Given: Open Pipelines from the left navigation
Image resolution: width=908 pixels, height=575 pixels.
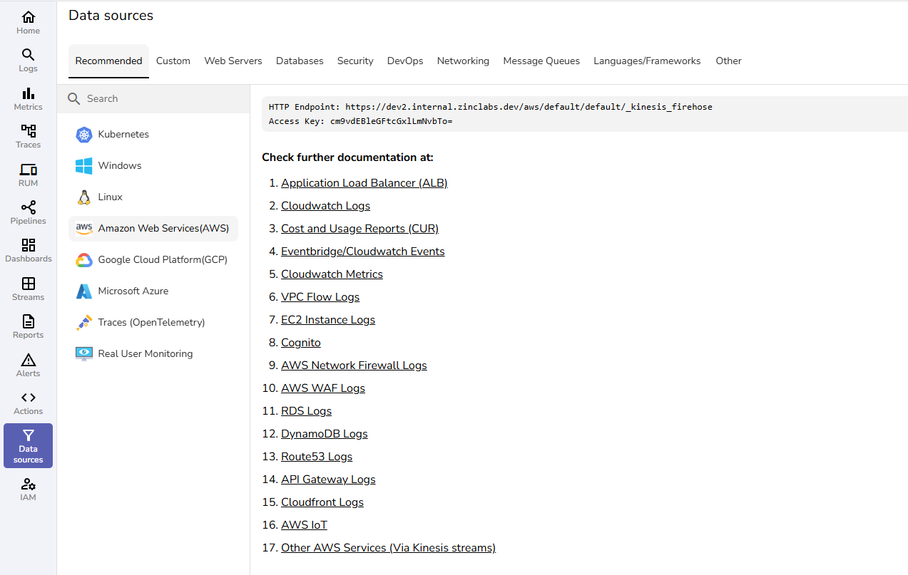Looking at the screenshot, I should [x=28, y=212].
